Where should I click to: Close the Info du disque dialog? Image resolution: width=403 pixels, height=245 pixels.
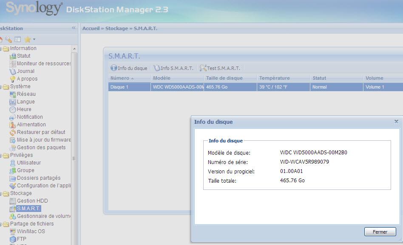(396, 122)
